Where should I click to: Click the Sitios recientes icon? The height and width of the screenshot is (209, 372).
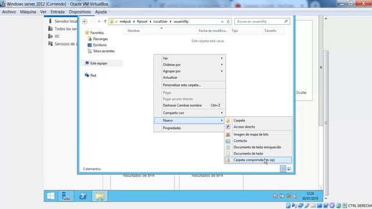(x=90, y=51)
